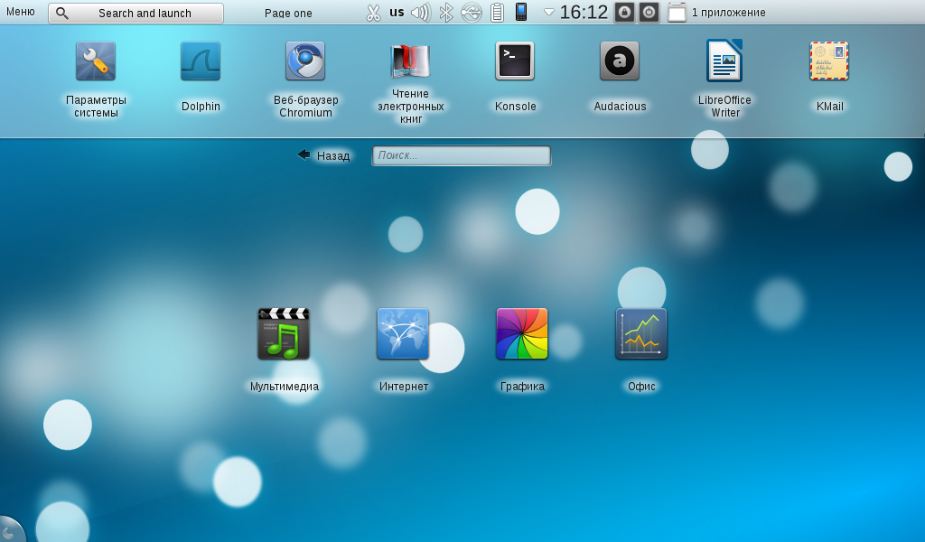This screenshot has width=925, height=542.
Task: Click the power shutdown button
Action: pyautogui.click(x=649, y=13)
